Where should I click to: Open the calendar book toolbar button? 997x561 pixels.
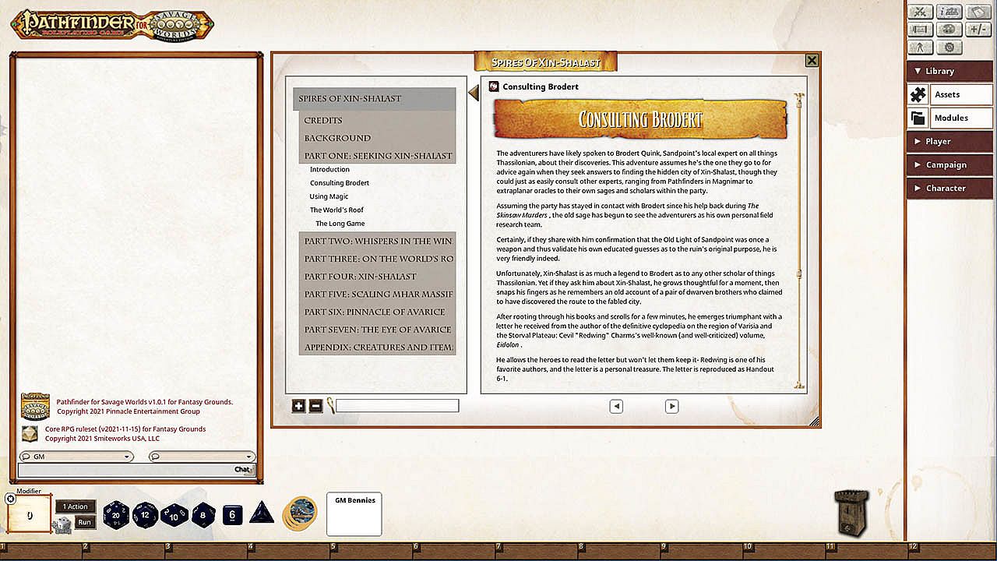coord(978,12)
